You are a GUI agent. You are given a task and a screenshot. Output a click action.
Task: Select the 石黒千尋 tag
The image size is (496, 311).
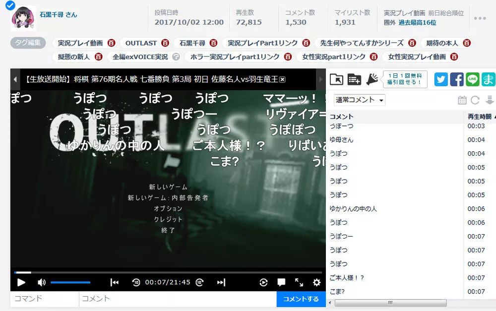pyautogui.click(x=192, y=43)
